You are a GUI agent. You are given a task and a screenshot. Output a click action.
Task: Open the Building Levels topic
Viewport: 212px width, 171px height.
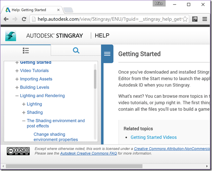tap(35, 87)
